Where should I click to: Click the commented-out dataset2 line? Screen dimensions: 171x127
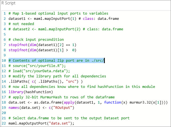coord(66,29)
